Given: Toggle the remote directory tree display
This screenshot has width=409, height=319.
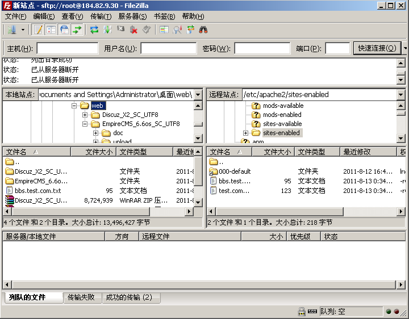Looking at the screenshot, I should coord(64,30).
